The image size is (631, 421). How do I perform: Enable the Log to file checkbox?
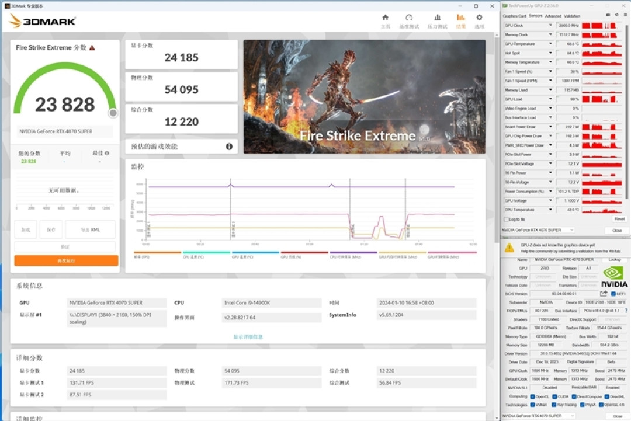pyautogui.click(x=506, y=219)
